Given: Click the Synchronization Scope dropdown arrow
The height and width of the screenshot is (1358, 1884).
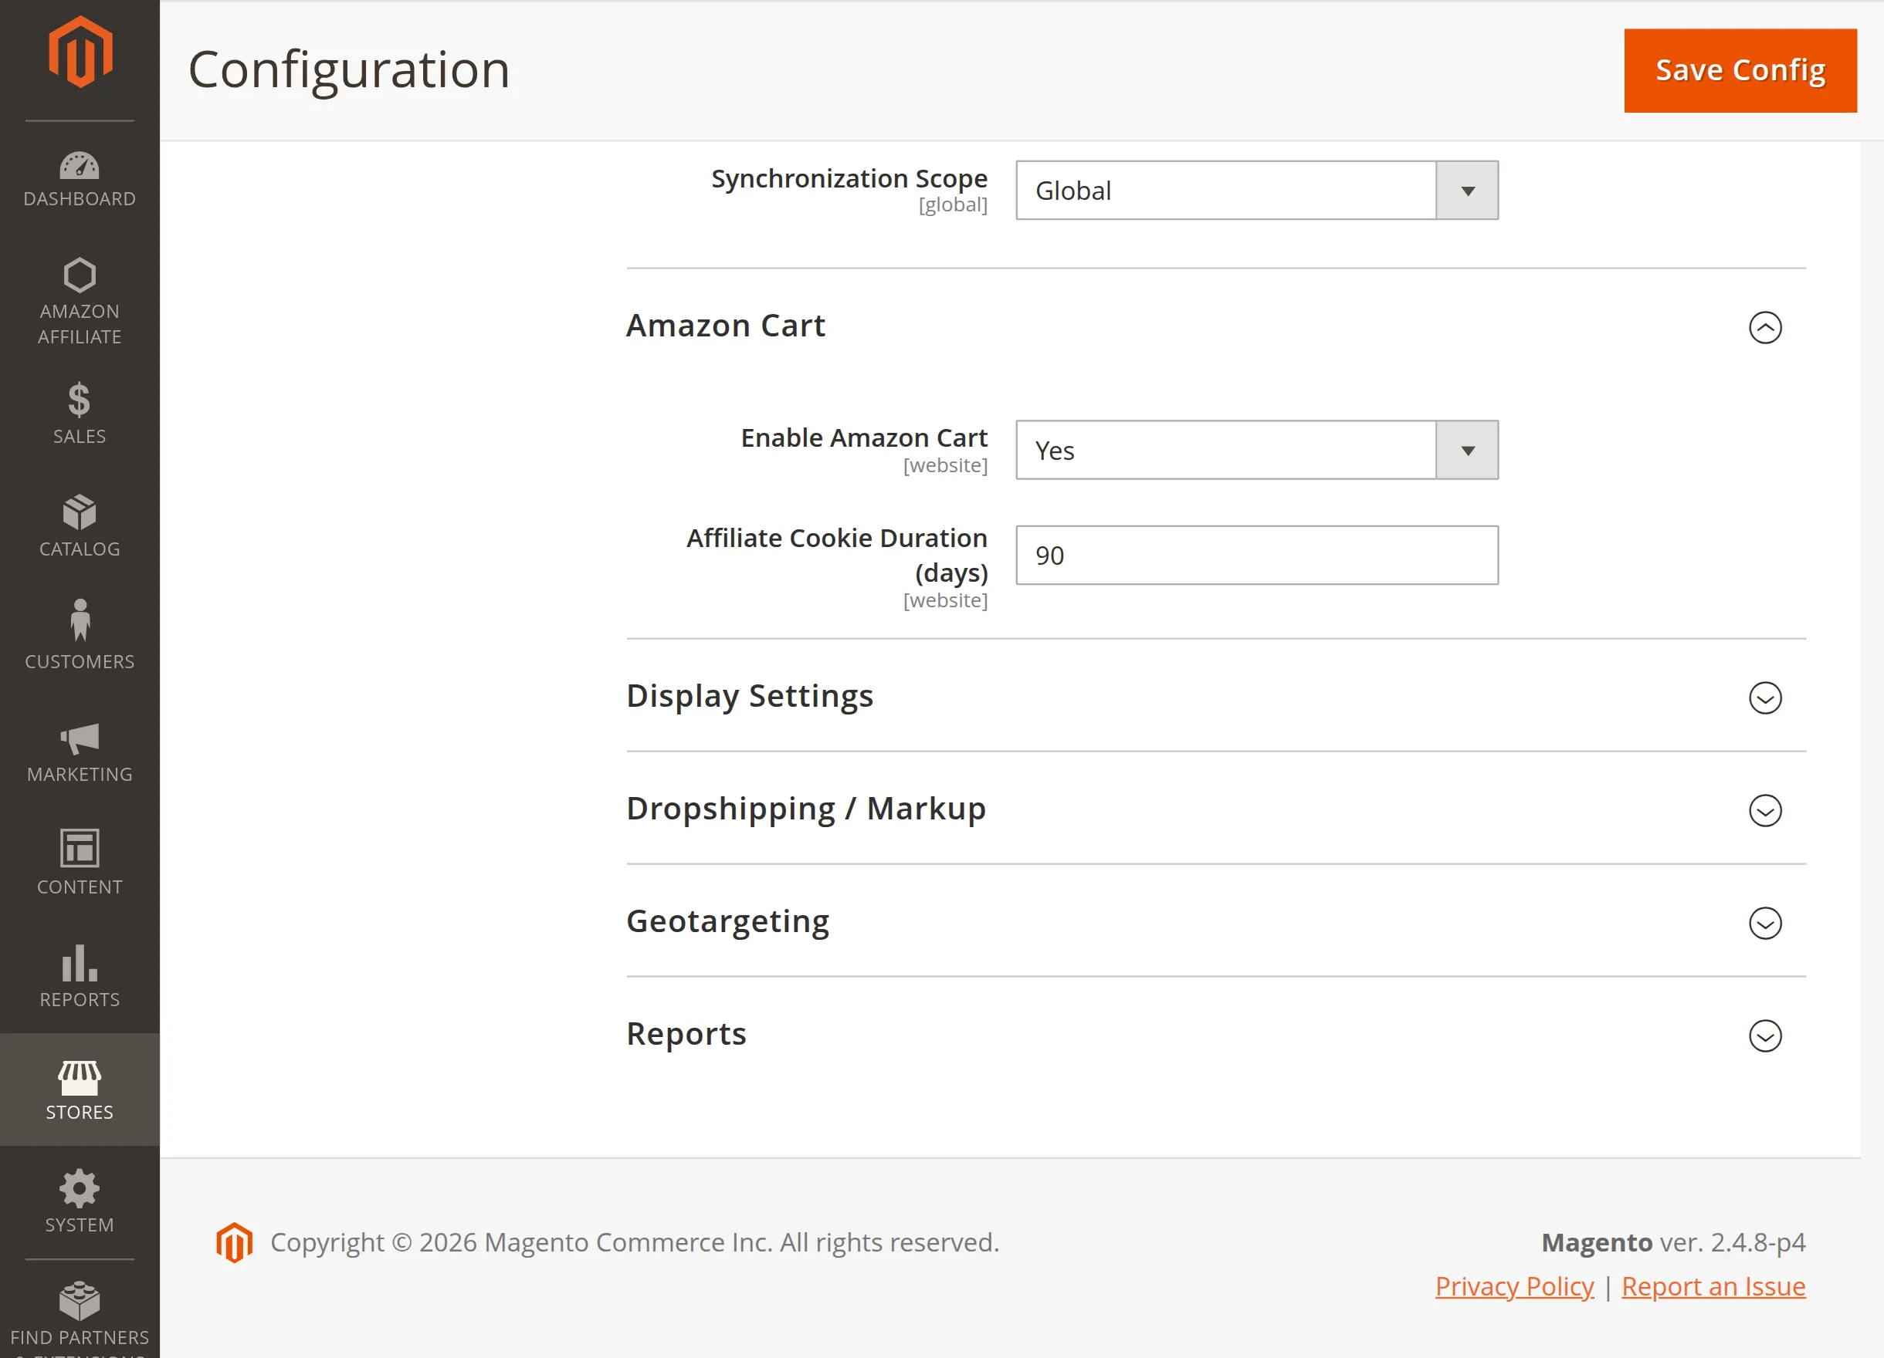Looking at the screenshot, I should (x=1467, y=191).
